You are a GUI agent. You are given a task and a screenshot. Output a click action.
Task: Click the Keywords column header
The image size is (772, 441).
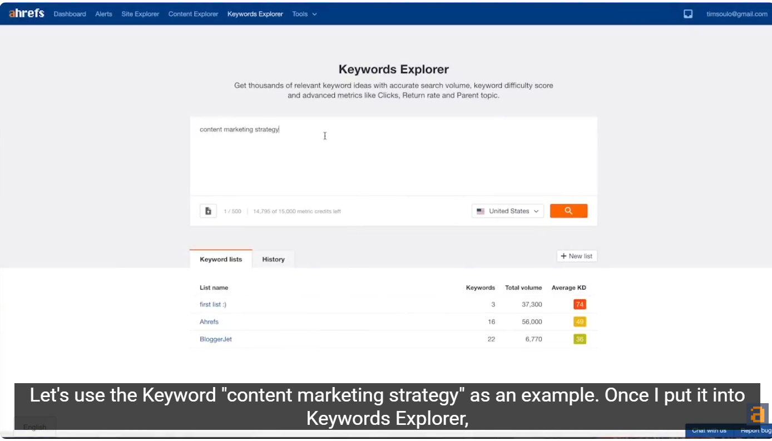coord(480,288)
